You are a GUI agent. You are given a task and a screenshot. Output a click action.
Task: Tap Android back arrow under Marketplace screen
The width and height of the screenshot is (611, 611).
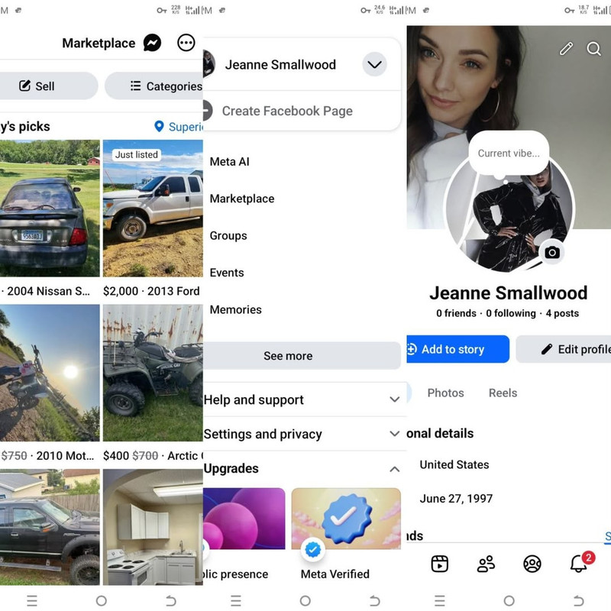pos(170,600)
